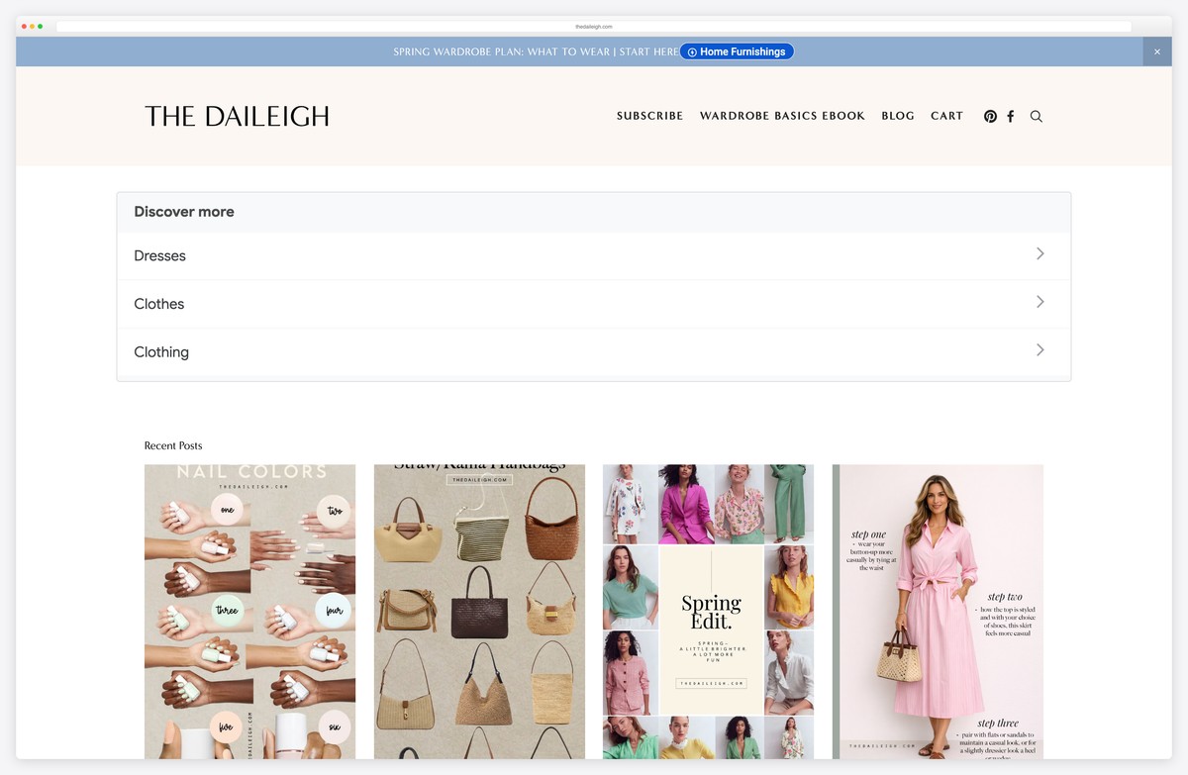Open the Subscribe menu item
The height and width of the screenshot is (775, 1188).
[x=649, y=116]
